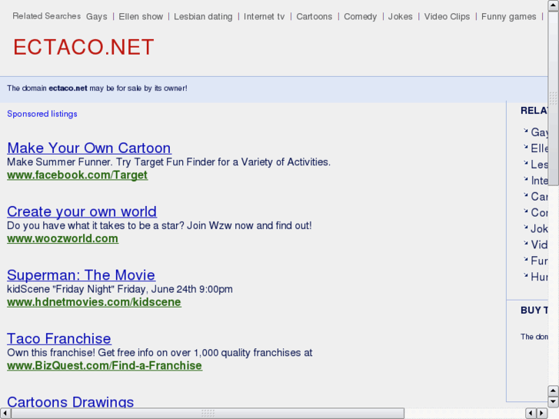Click the Make Summer Funner ad description
This screenshot has height=419, width=559.
point(168,162)
